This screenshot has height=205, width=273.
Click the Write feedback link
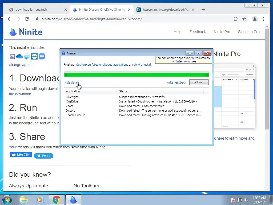coord(176,82)
